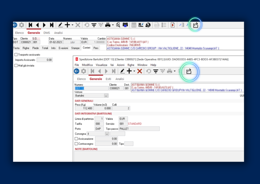Switch to the Esiti tab
Viewport: 260px width, 184px height.
[108, 79]
